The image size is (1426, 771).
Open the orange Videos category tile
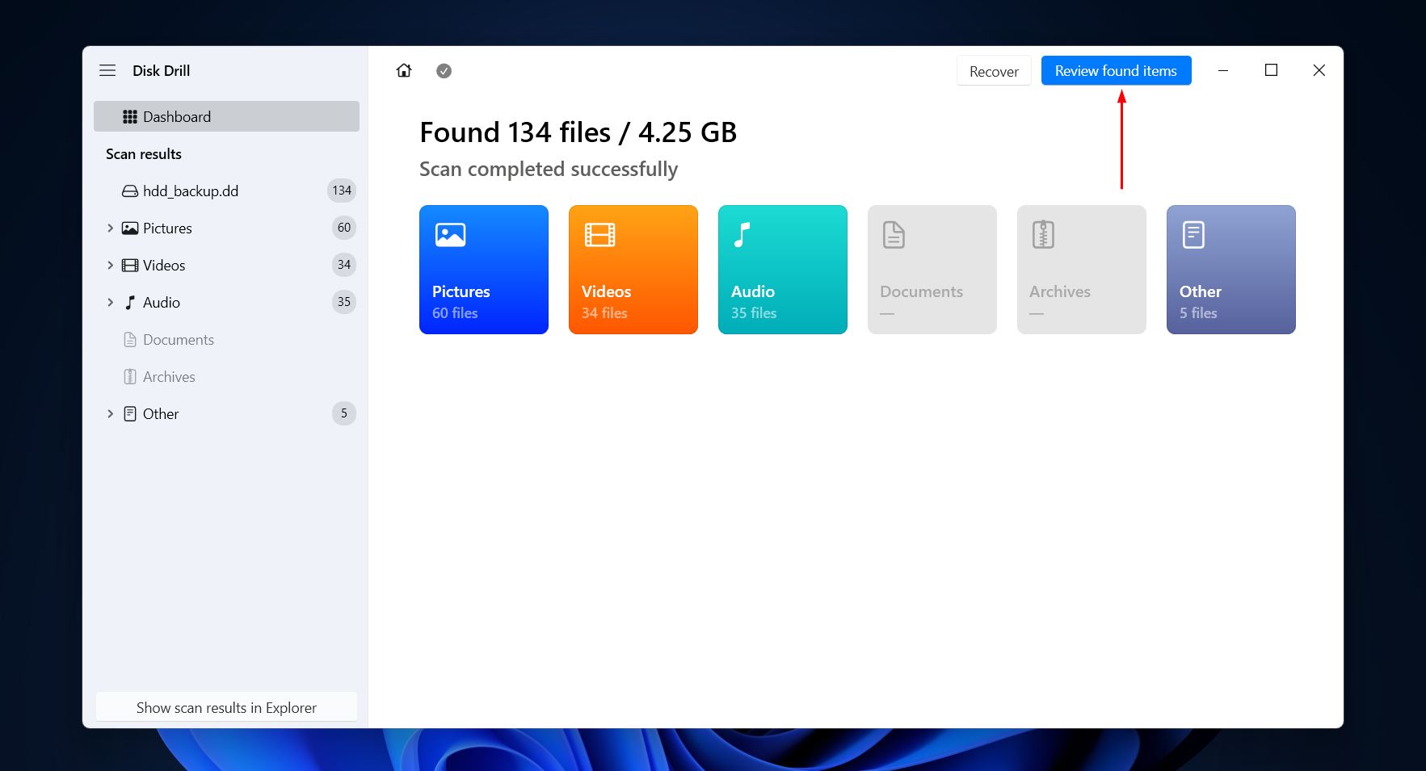tap(633, 270)
